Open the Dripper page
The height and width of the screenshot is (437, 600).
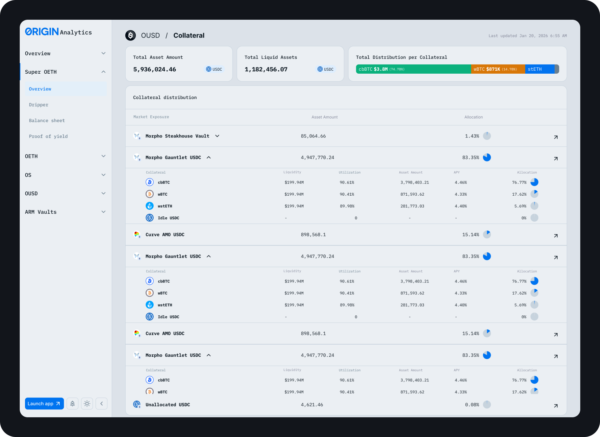pos(38,105)
